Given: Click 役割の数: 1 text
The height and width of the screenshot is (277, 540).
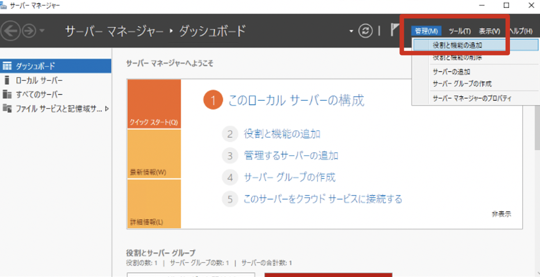Looking at the screenshot, I should tap(142, 263).
